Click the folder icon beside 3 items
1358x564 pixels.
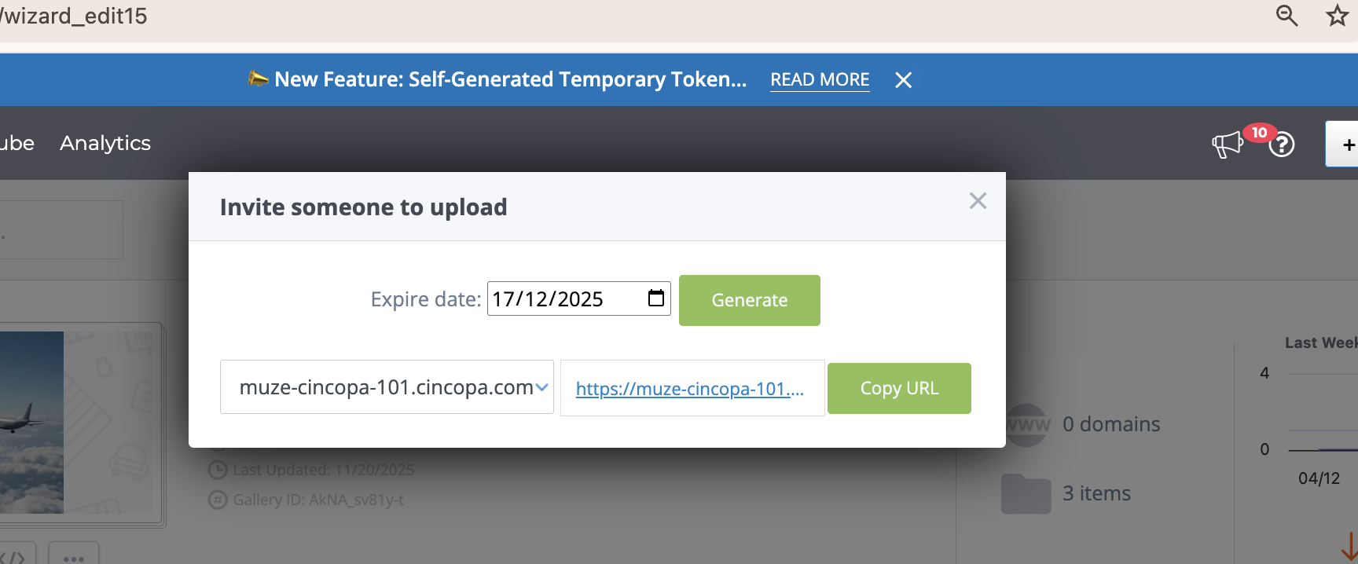1026,494
